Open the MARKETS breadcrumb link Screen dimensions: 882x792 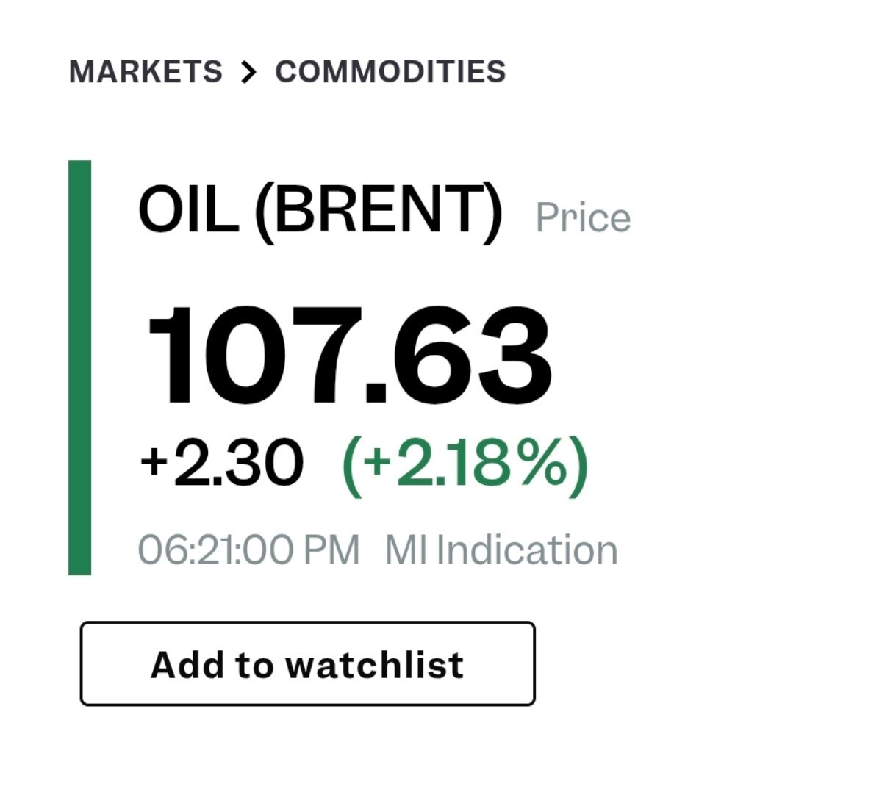coord(146,72)
